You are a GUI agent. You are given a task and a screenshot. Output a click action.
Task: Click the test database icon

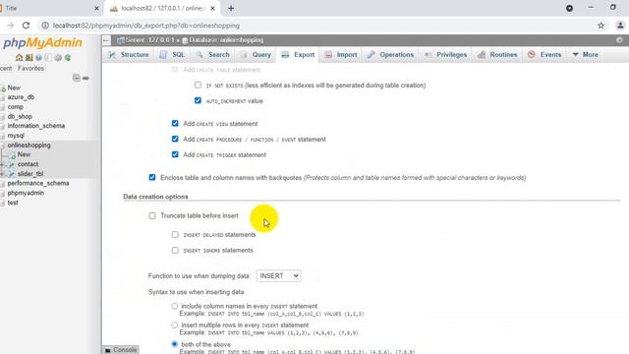pos(2,204)
